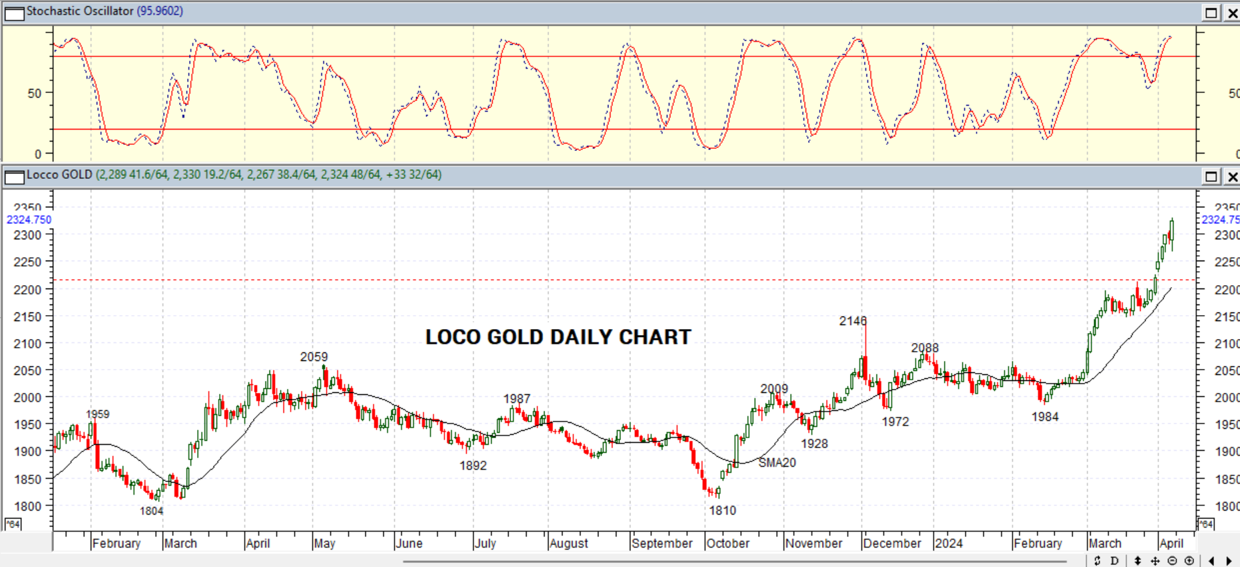Zoom in with the plus magnifier icon
This screenshot has width=1240, height=567.
coord(1189,561)
